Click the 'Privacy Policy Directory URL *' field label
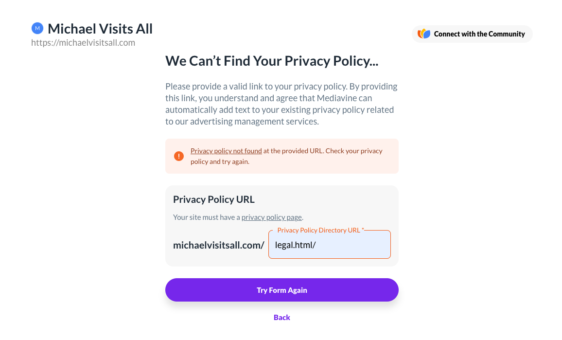 tap(320, 230)
